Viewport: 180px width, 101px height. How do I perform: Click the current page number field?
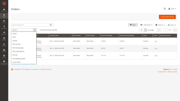166,30
